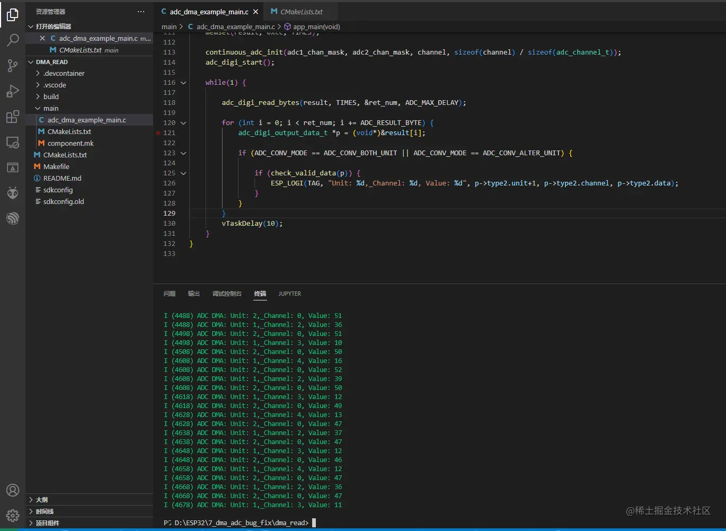Close the adc_dma_example_main.c editor tab
The width and height of the screenshot is (726, 531).
(x=256, y=12)
